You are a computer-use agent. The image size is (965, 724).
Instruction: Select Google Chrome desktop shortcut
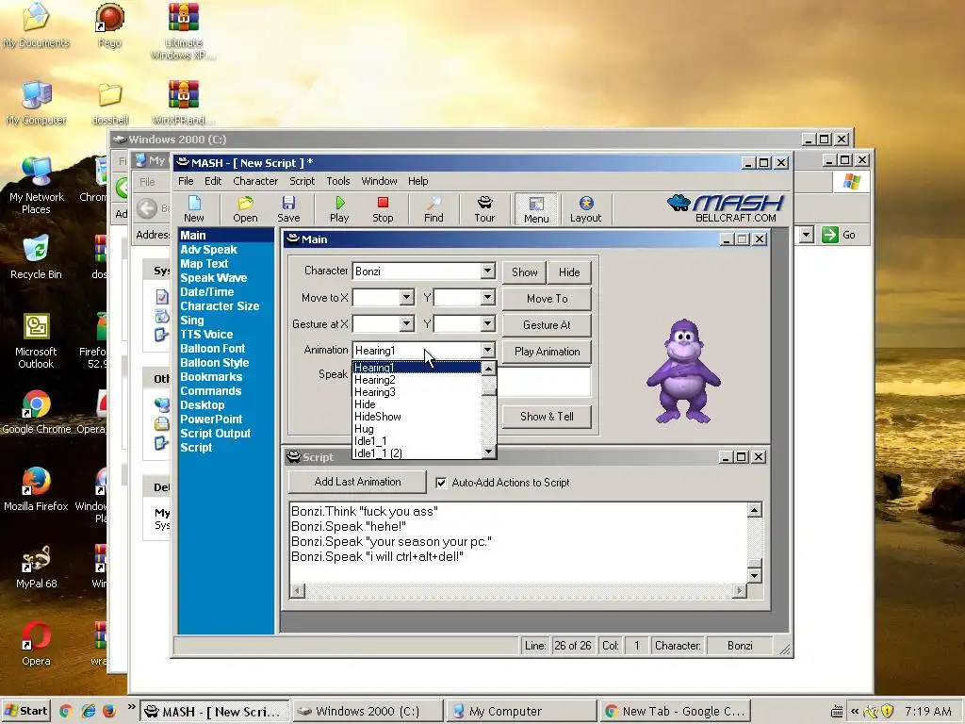point(36,412)
